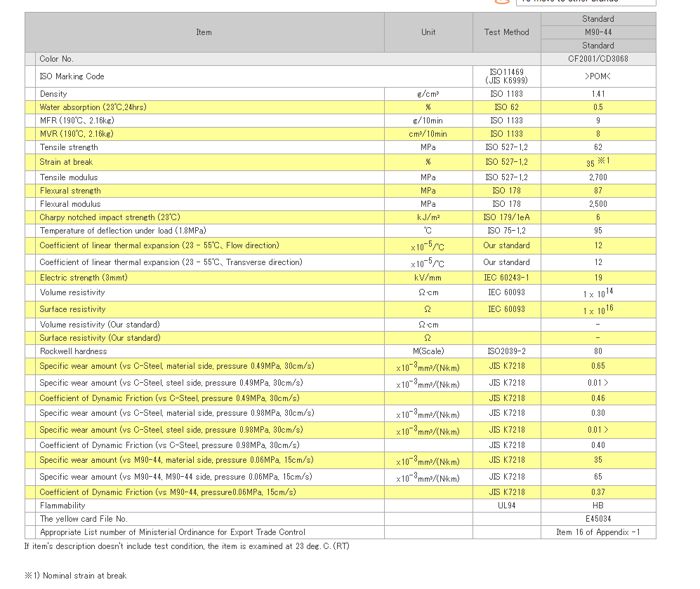Screen dimensions: 700x589
Task: Click the 'g/cm³' unit cell
Action: 428,94
